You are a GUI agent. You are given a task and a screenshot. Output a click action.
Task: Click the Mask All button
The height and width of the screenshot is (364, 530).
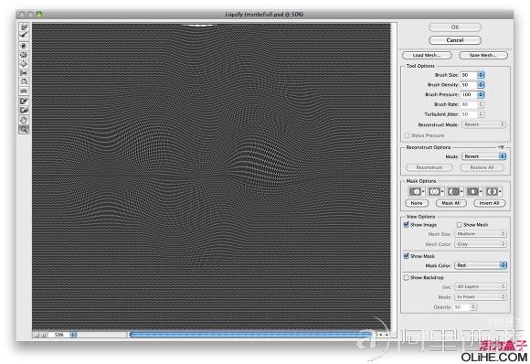coord(451,203)
